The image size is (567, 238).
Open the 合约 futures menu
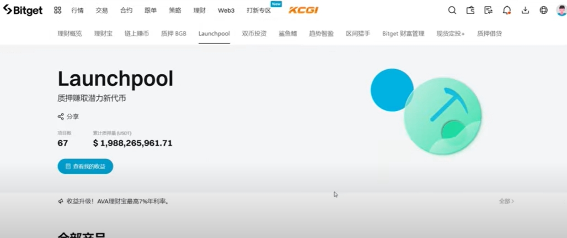click(126, 10)
